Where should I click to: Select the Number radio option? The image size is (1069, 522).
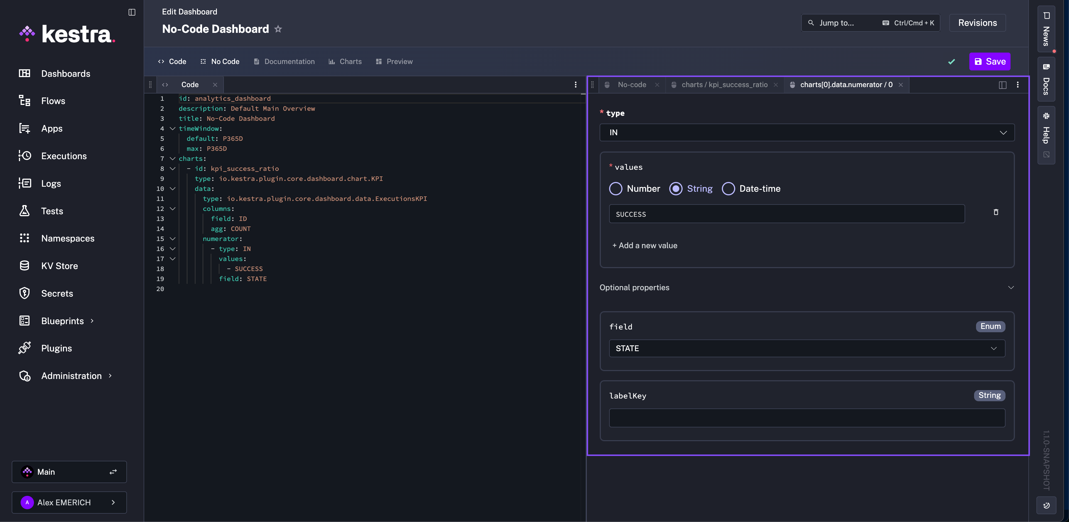pos(616,189)
